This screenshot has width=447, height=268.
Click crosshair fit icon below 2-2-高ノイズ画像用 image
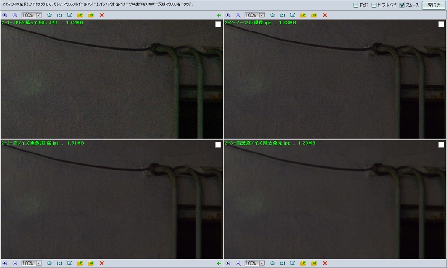(x=49, y=263)
